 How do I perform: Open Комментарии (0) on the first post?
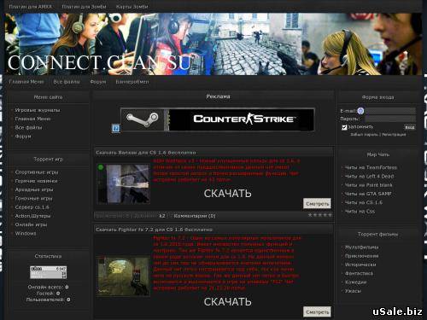point(195,216)
